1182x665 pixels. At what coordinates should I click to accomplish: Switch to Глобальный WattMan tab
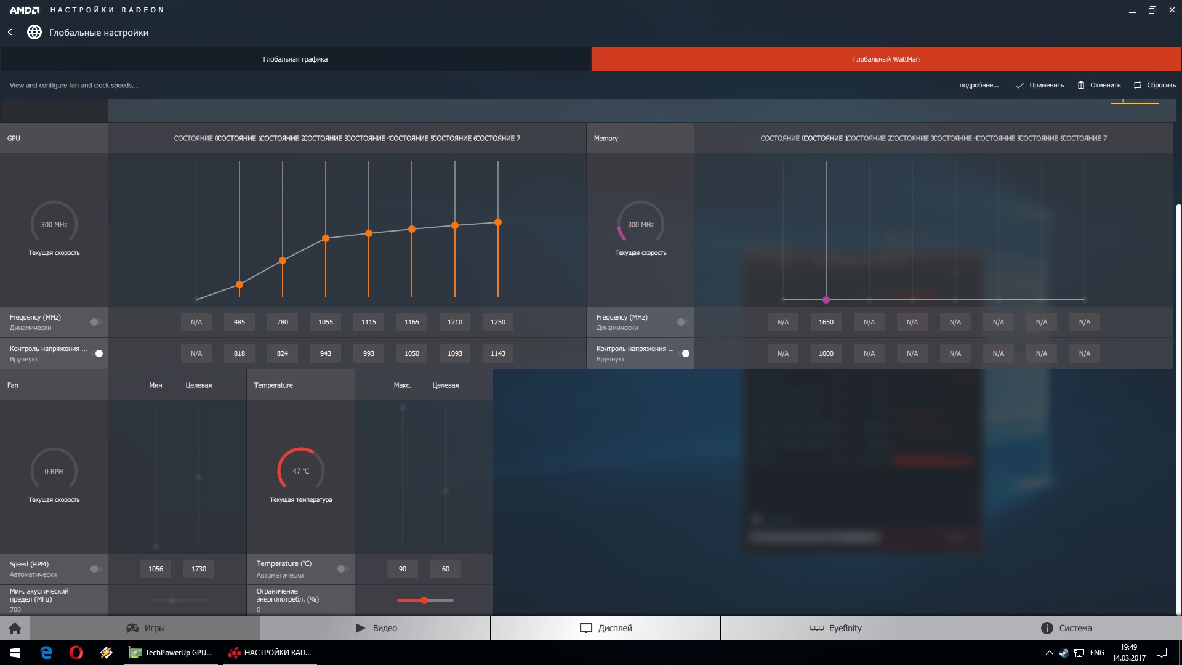click(x=886, y=59)
